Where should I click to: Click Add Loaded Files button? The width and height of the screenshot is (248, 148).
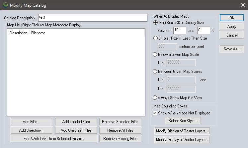76,121
